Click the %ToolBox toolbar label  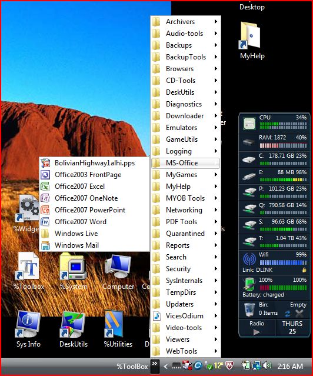(132, 367)
